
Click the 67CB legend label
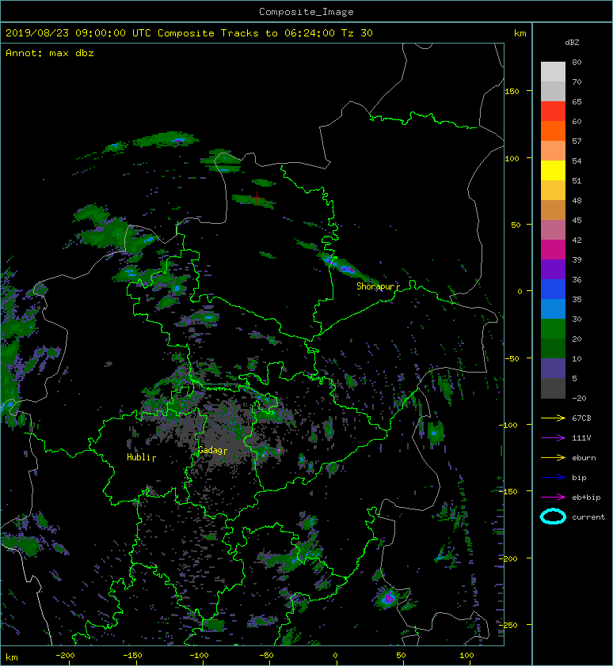point(581,418)
